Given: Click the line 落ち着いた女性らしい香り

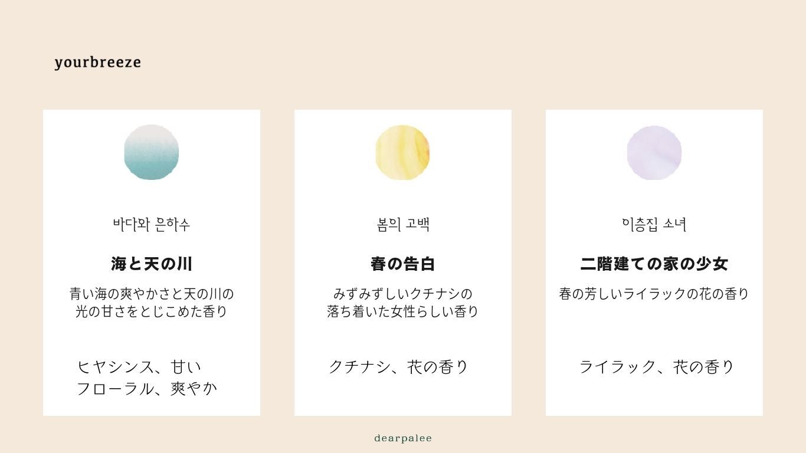Looking at the screenshot, I should tap(403, 311).
